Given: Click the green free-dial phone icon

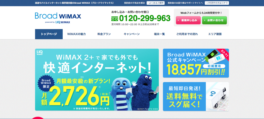Looking at the screenshot, I should [115, 18].
